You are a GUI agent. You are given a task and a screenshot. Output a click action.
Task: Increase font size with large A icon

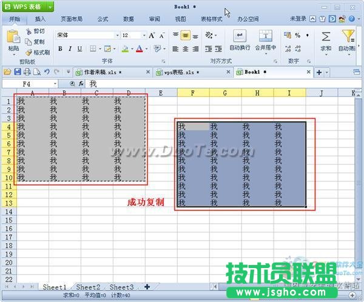pos(152,36)
